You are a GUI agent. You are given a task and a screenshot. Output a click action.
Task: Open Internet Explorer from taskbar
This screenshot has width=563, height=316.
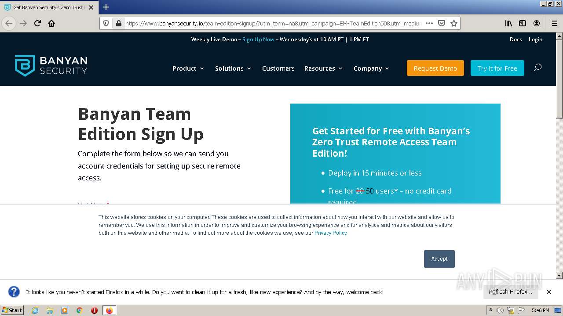[35, 310]
